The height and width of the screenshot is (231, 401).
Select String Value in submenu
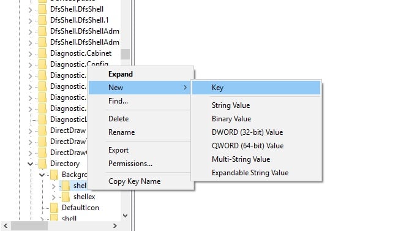pos(231,105)
